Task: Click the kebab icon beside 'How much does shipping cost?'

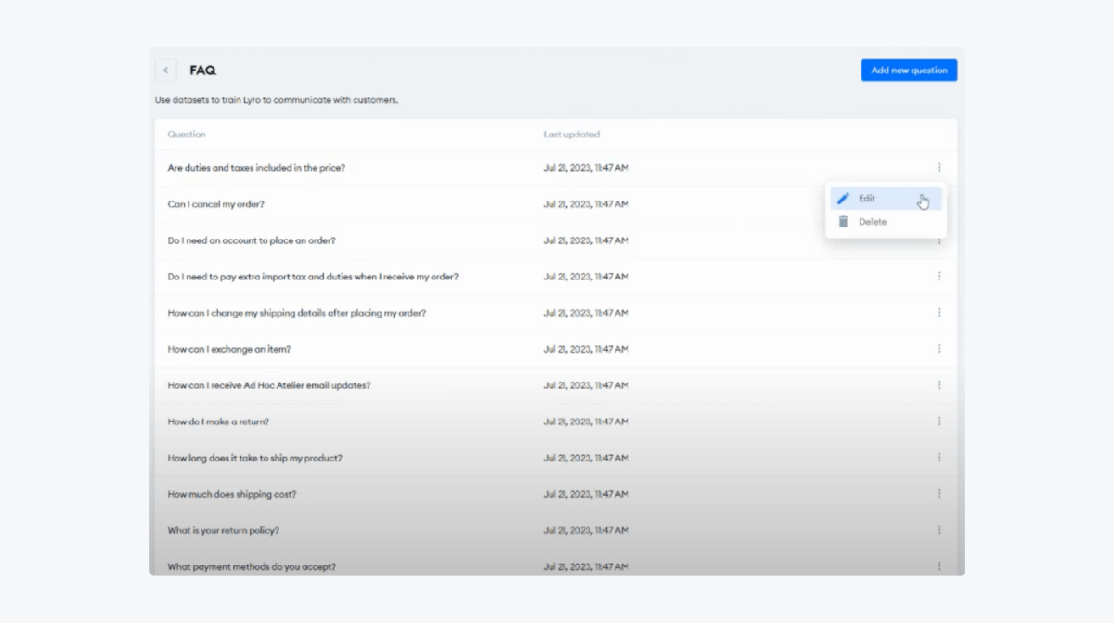Action: point(939,494)
